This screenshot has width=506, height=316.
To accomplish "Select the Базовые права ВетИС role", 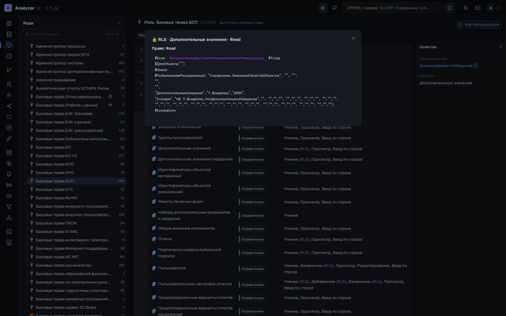I will point(77,197).
